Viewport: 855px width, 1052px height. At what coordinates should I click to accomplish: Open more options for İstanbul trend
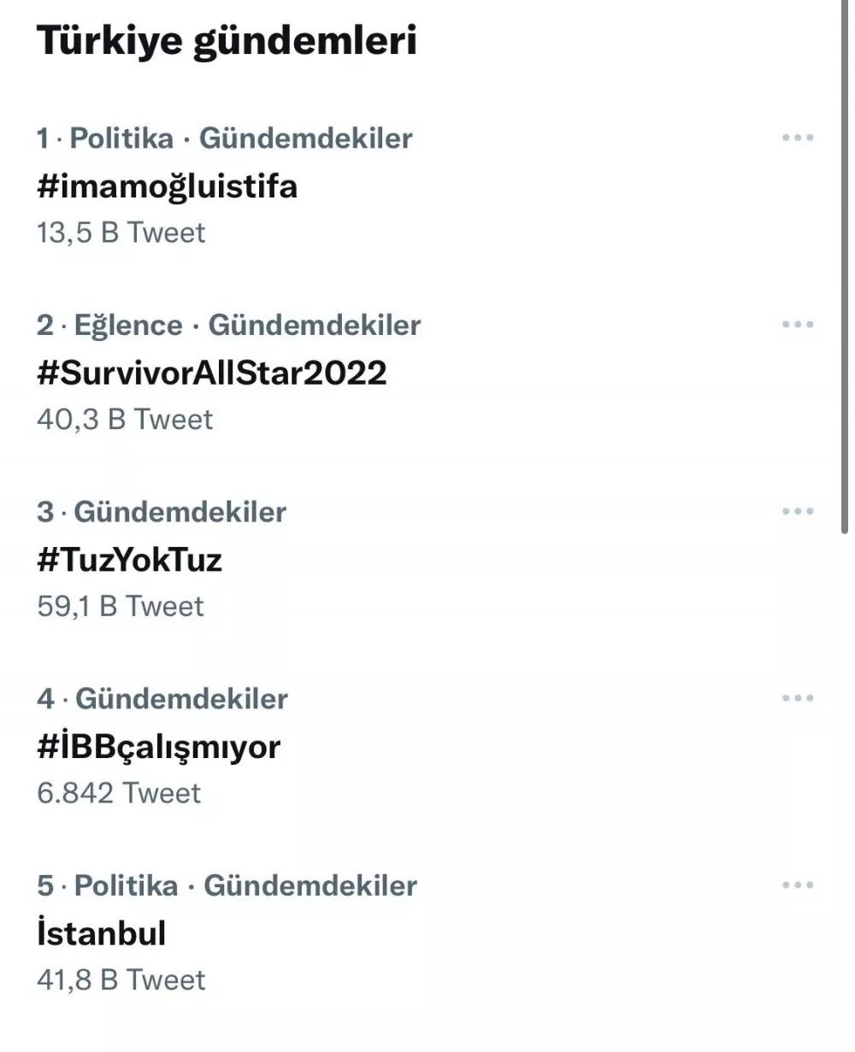point(797,885)
